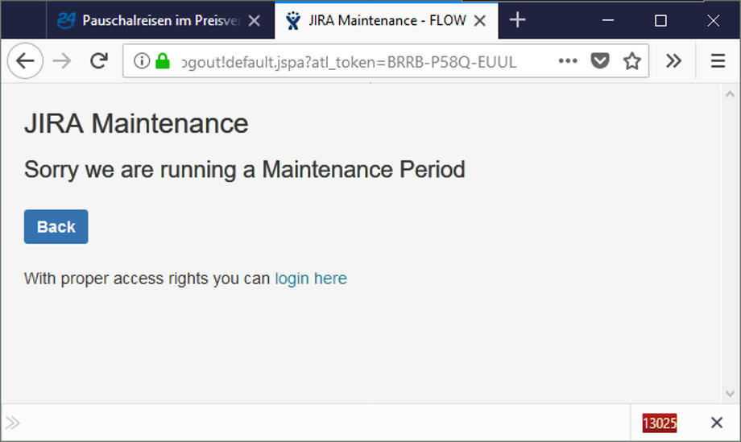
Task: Open a new tab with plus button
Action: click(x=517, y=20)
